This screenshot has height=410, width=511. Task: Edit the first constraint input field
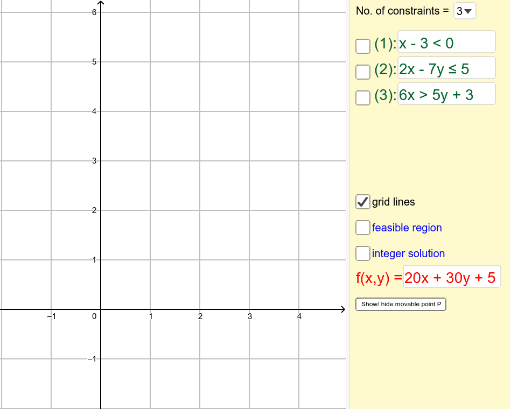[x=446, y=42]
